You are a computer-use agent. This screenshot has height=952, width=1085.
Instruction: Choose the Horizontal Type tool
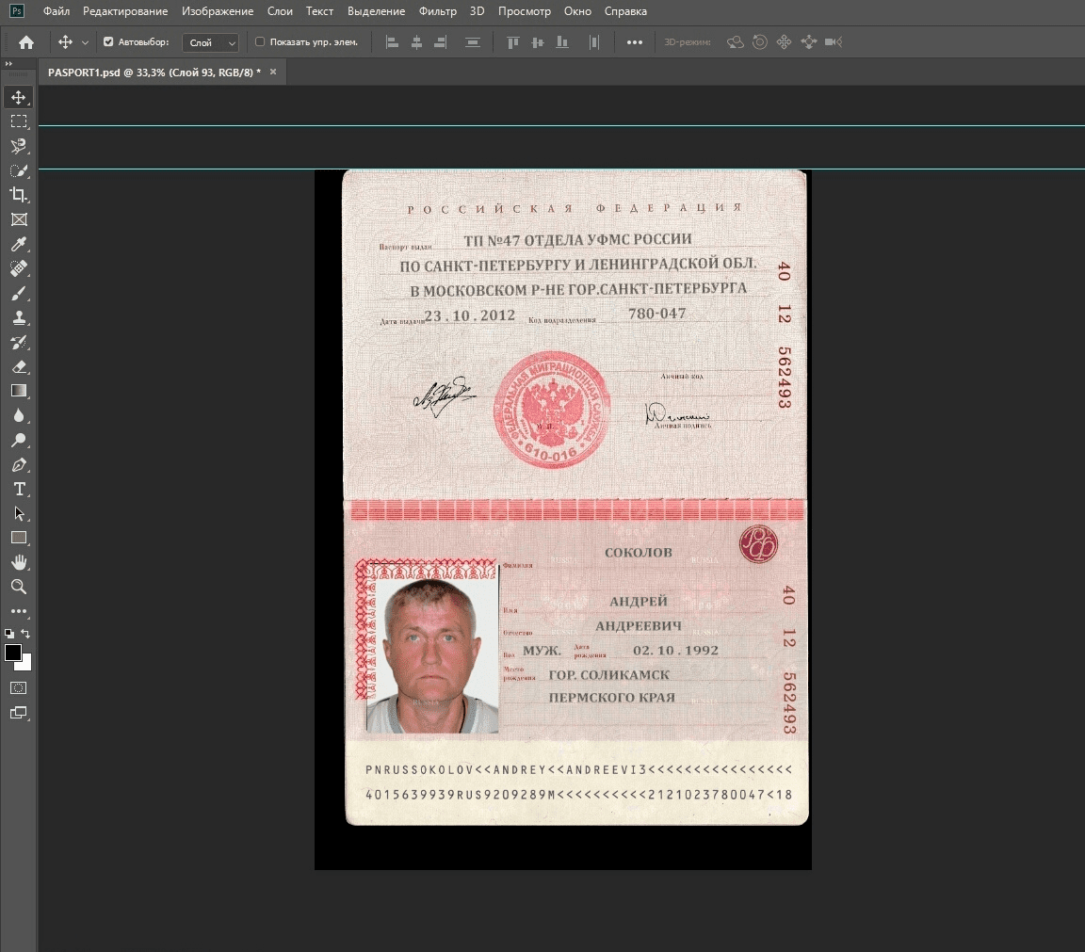(x=19, y=490)
